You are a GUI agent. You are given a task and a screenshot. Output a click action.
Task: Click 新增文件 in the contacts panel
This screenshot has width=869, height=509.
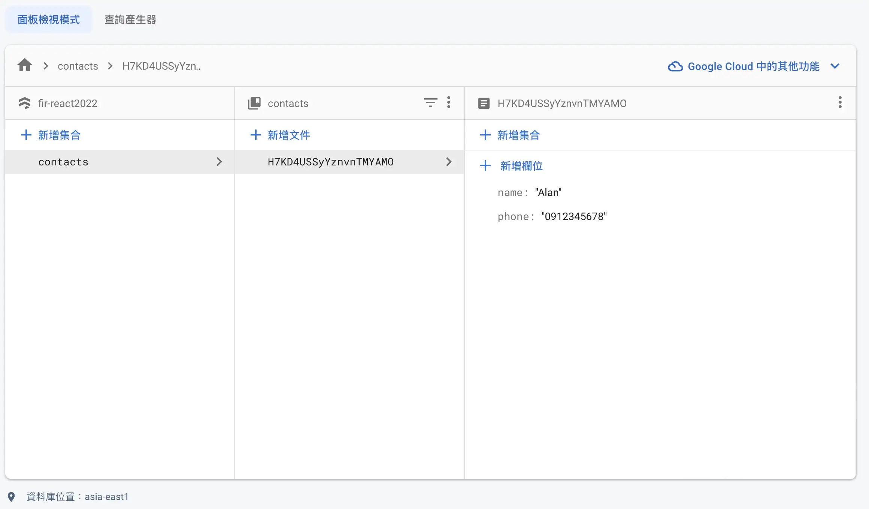288,135
